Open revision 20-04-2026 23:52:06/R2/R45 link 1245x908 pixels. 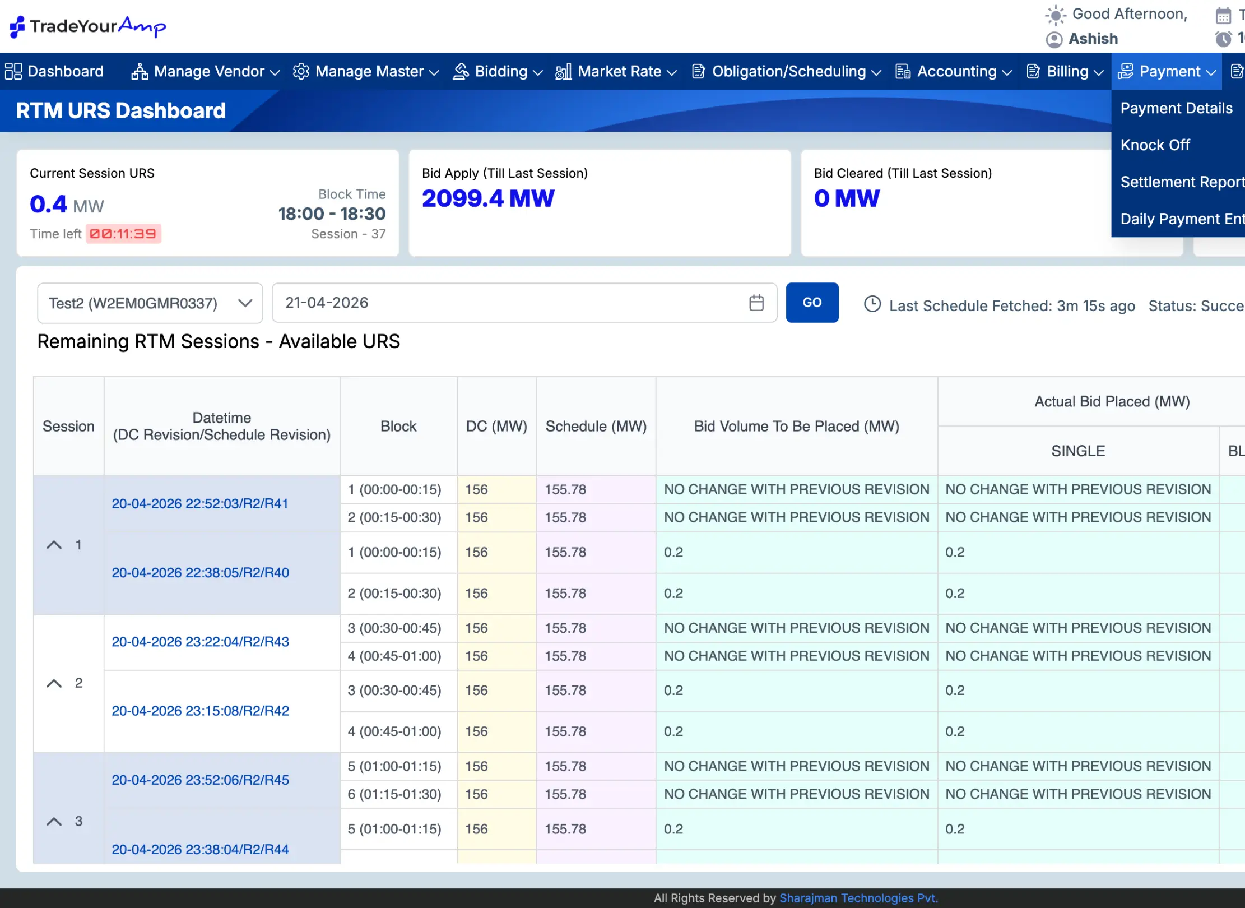coord(200,780)
